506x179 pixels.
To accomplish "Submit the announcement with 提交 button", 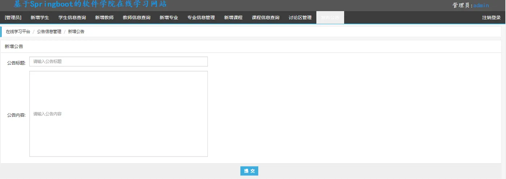I will (249, 171).
